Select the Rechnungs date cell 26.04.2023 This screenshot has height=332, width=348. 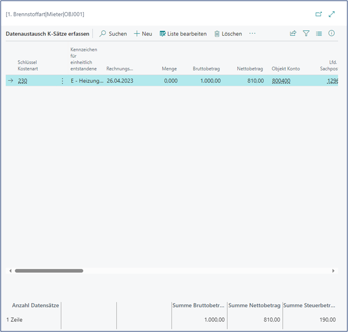tap(120, 80)
